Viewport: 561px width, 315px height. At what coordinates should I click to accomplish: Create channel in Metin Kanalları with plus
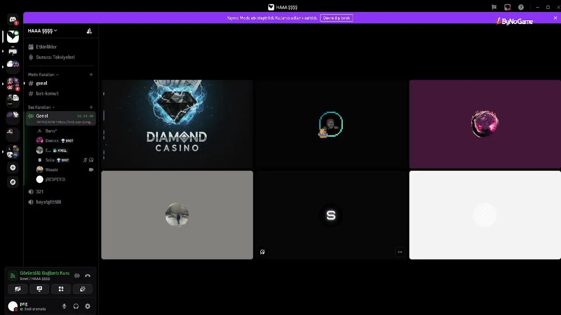pos(91,75)
